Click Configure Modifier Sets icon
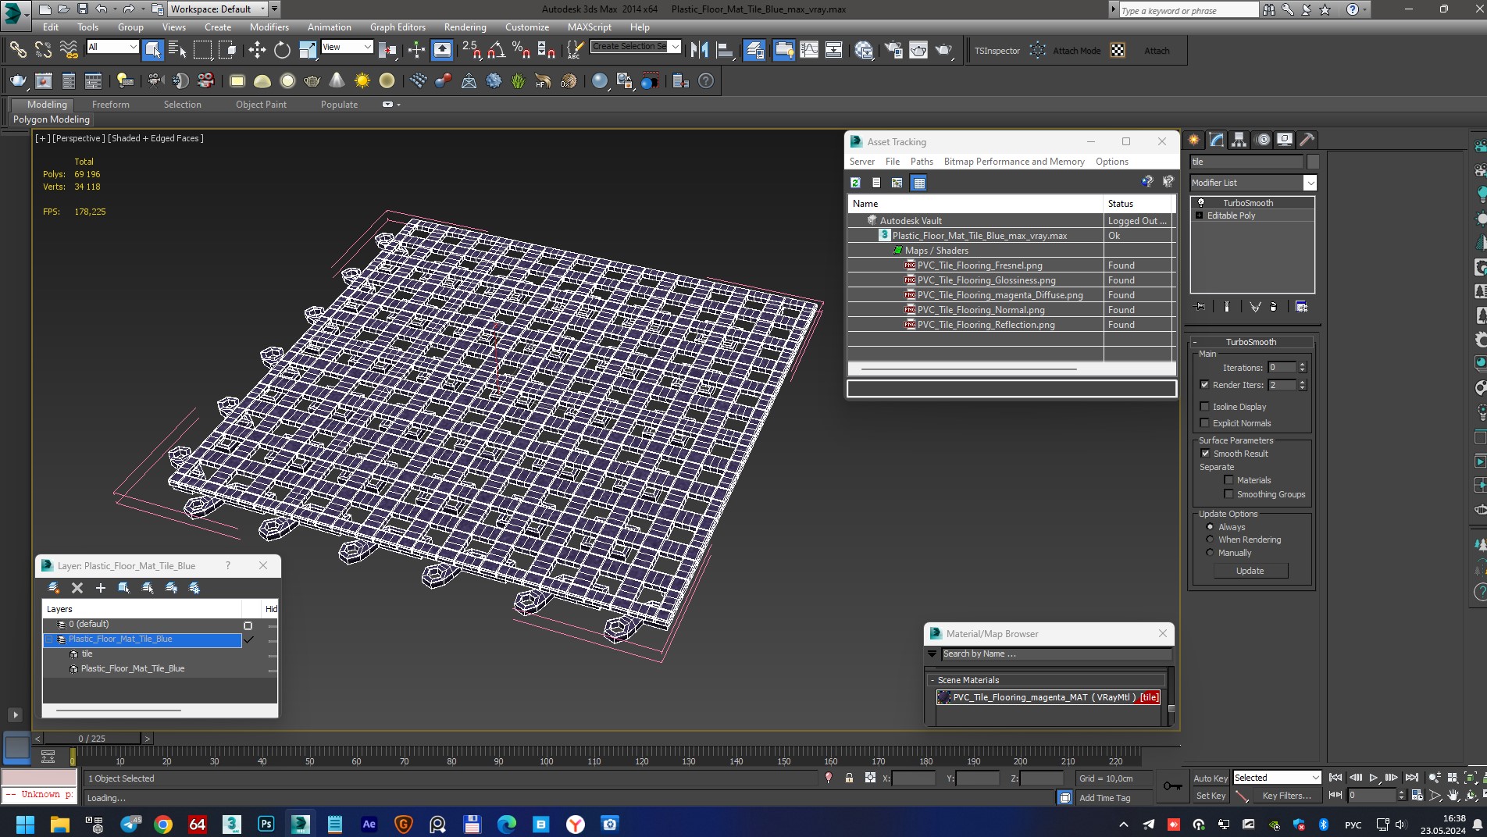 coord(1301,307)
